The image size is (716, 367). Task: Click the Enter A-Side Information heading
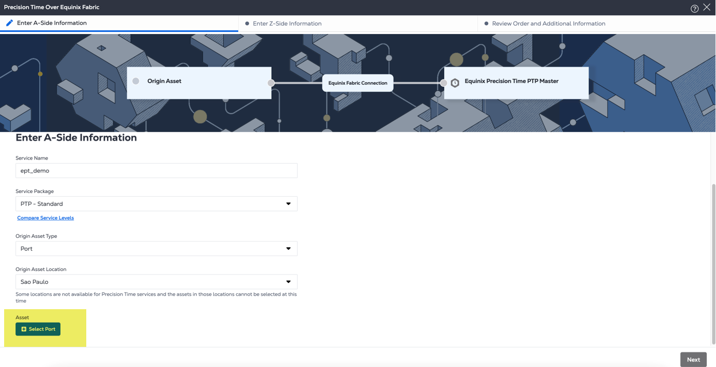pos(76,138)
